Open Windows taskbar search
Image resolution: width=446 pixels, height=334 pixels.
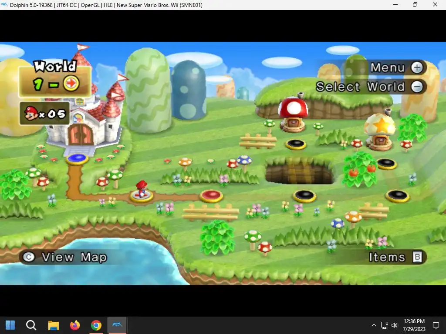(x=31, y=325)
